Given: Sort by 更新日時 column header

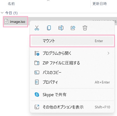Looking at the screenshot, I should click(99, 4).
